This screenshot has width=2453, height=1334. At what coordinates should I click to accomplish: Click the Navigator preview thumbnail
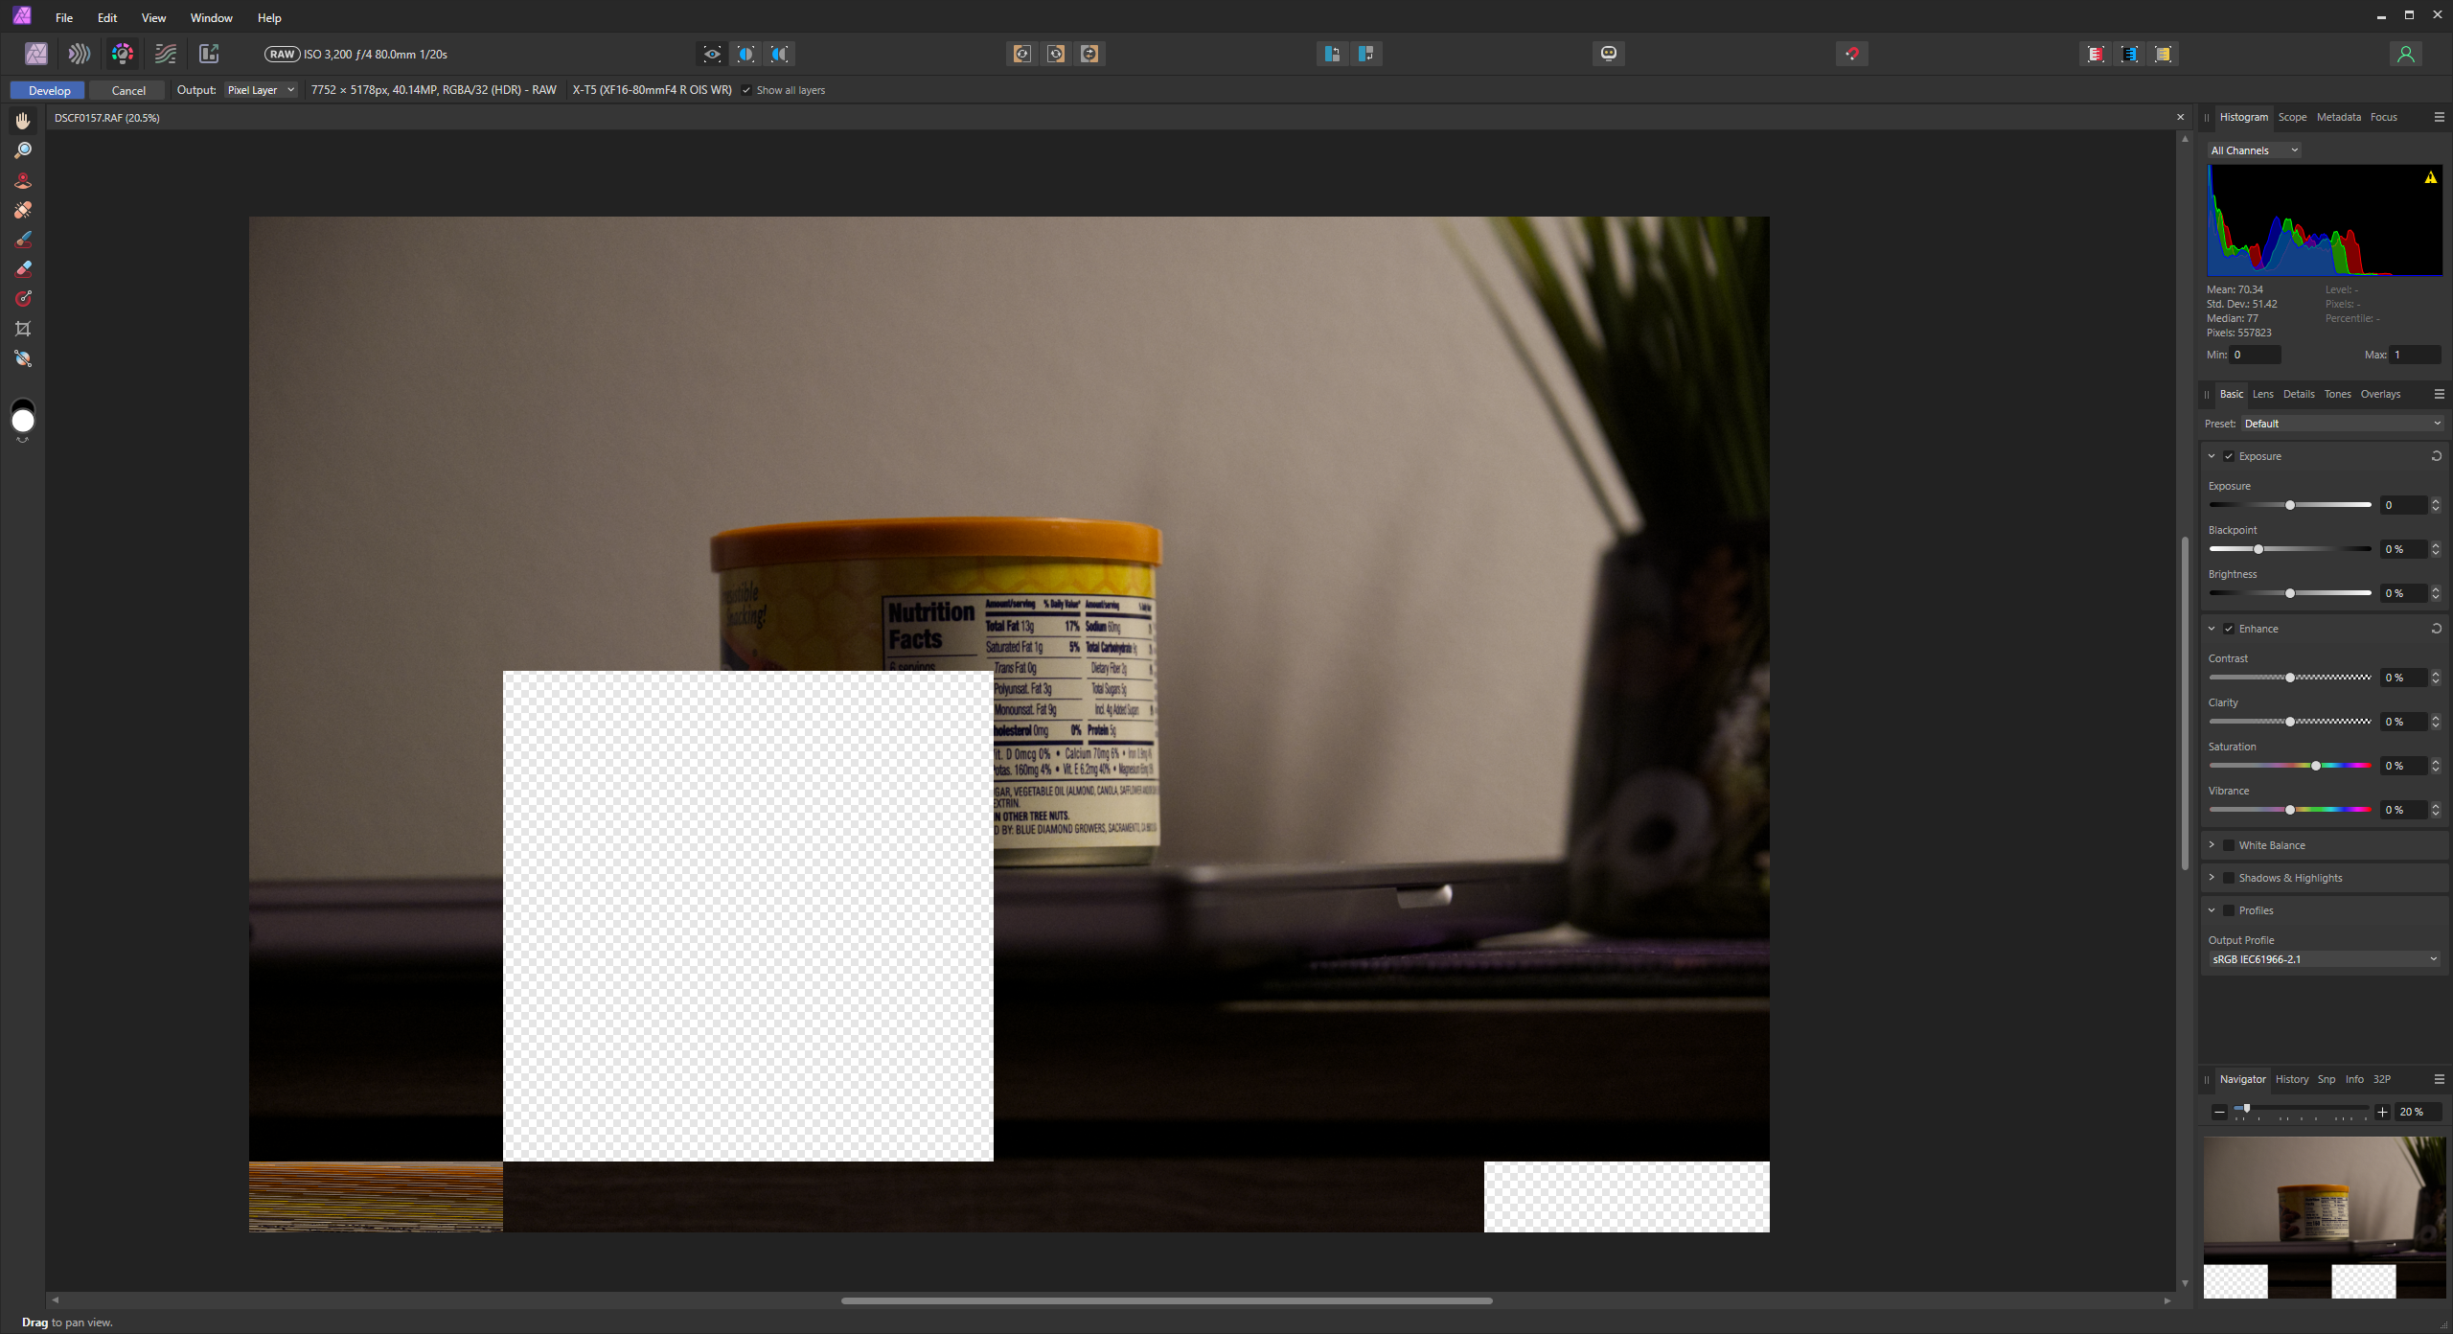click(x=2324, y=1217)
